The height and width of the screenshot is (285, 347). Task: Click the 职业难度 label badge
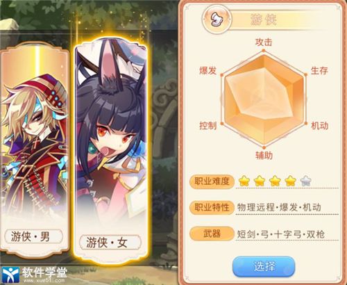pos(212,181)
